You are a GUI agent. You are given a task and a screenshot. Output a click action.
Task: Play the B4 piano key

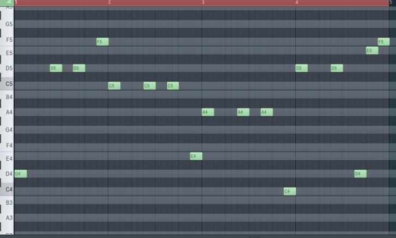(x=7, y=97)
